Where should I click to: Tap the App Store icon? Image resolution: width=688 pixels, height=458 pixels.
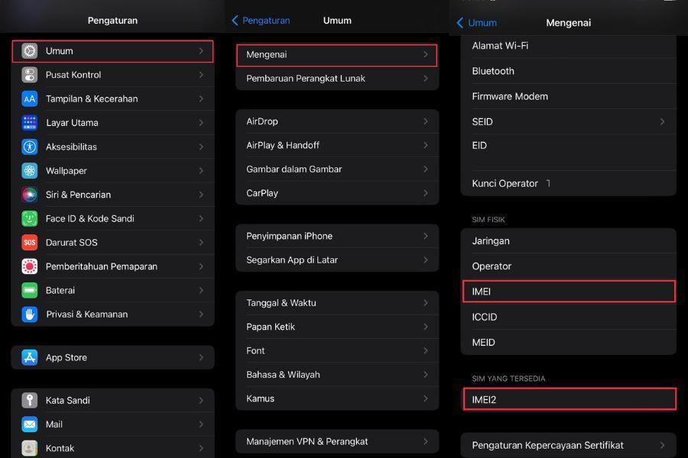29,358
